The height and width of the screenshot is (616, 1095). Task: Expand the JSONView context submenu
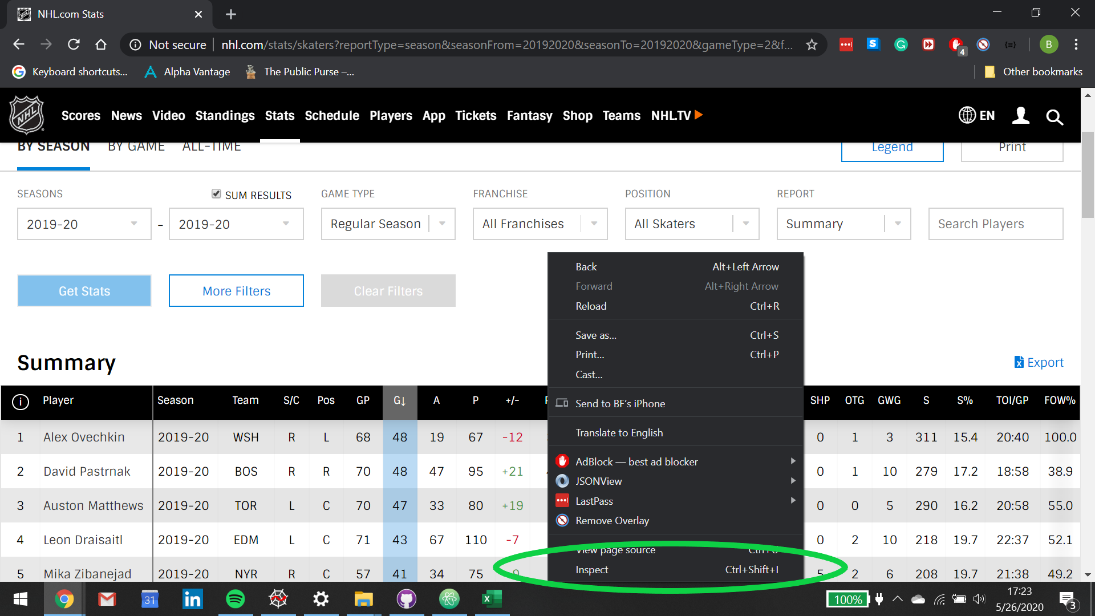click(x=675, y=481)
